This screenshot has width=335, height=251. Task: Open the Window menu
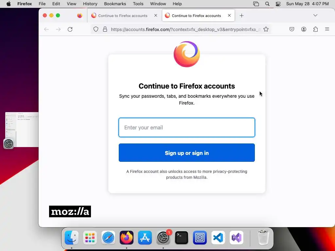tap(158, 4)
